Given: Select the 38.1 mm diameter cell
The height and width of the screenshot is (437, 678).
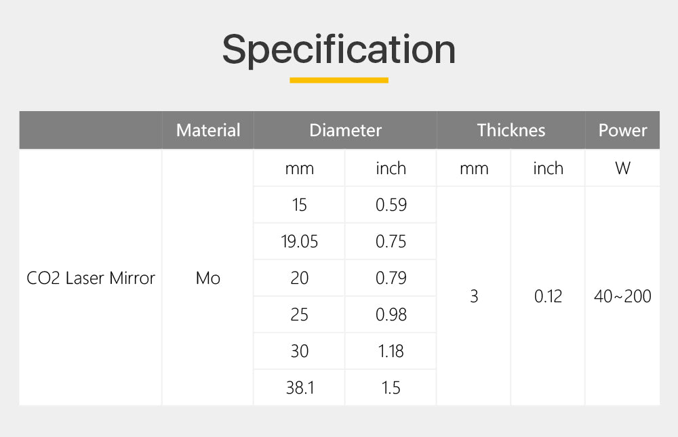Looking at the screenshot, I should tap(300, 388).
